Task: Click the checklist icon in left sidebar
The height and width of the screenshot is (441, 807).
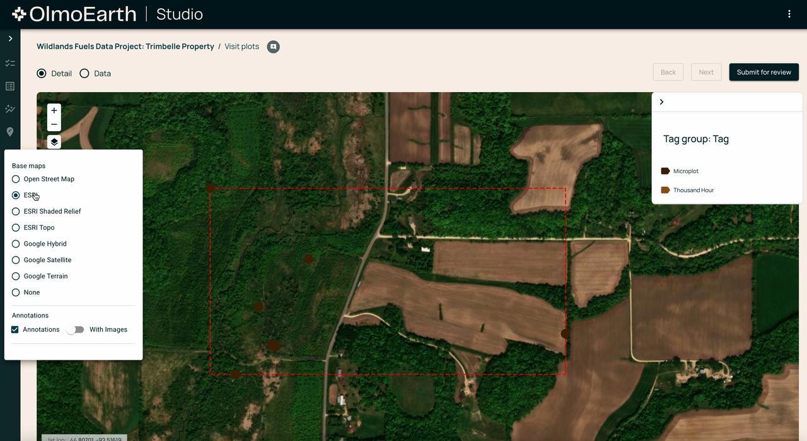Action: tap(10, 63)
